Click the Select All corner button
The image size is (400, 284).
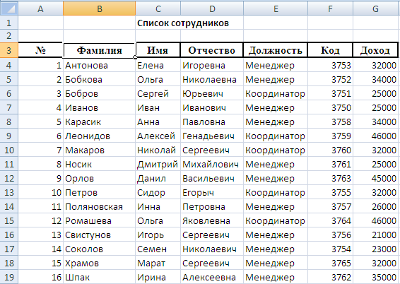point(9,8)
